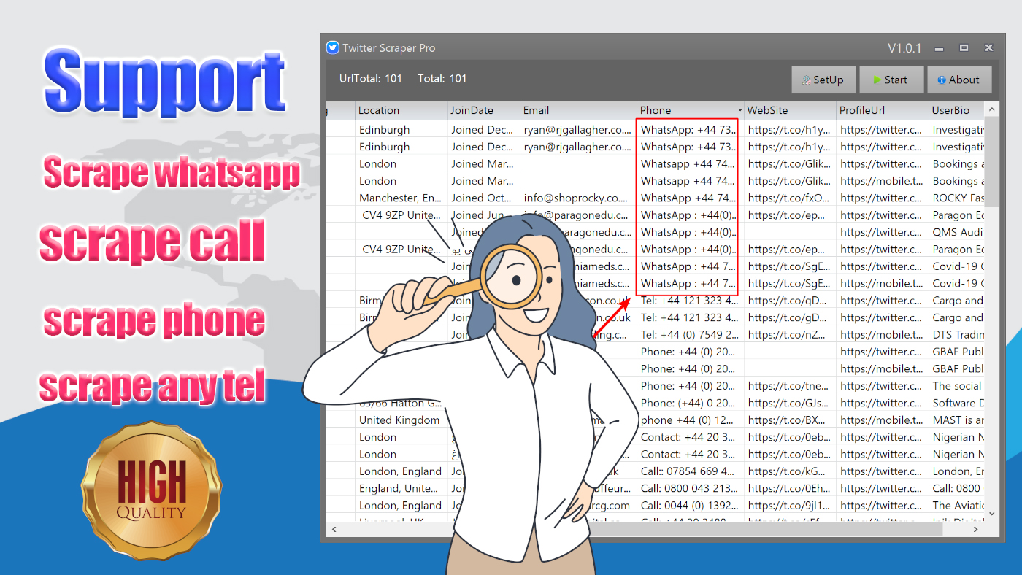Select the "Call: 0800 043 213..." phone cell
This screenshot has height=575, width=1022.
coord(691,488)
